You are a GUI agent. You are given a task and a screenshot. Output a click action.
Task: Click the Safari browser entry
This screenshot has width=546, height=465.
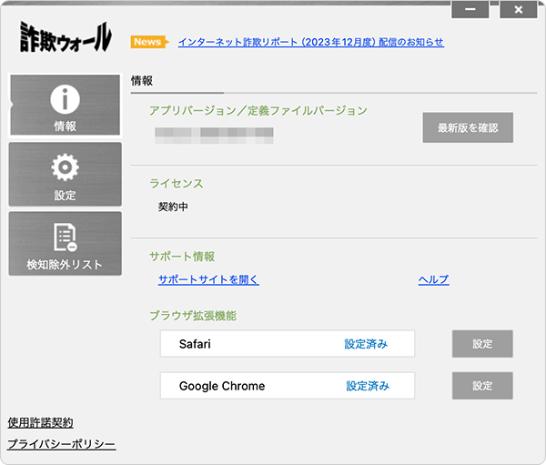196,344
